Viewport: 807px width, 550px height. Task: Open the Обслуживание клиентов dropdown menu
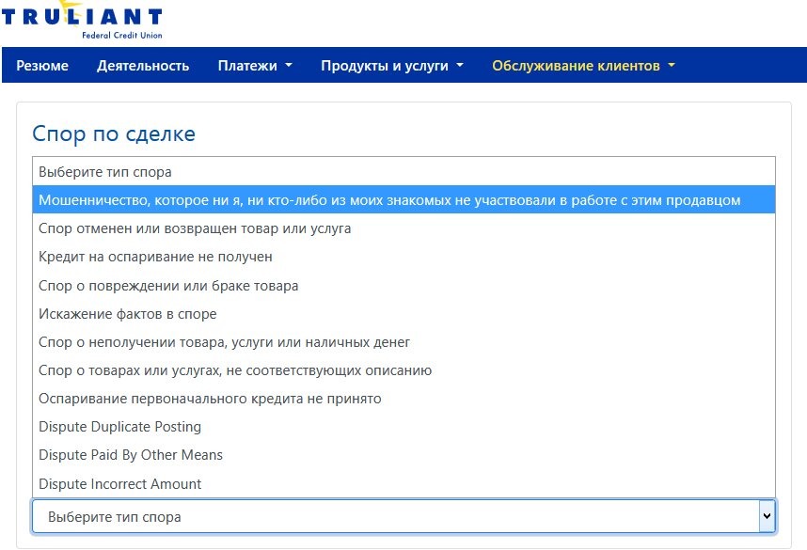point(583,66)
